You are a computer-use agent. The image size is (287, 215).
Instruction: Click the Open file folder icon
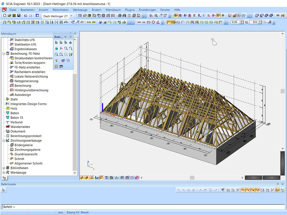tap(9, 16)
